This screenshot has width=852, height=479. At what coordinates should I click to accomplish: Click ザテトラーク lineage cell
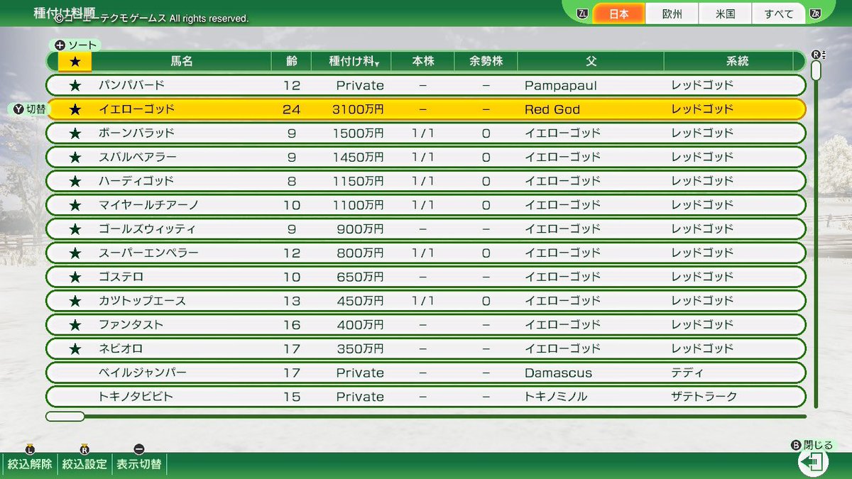[x=704, y=397]
